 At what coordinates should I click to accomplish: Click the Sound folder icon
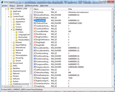[x=14, y=60]
